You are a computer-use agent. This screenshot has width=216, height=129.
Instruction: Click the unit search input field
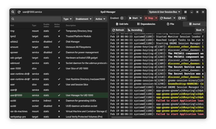[36, 19]
